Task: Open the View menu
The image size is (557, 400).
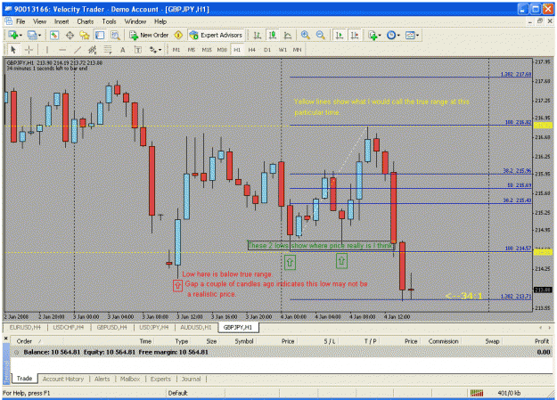Action: pyautogui.click(x=40, y=21)
